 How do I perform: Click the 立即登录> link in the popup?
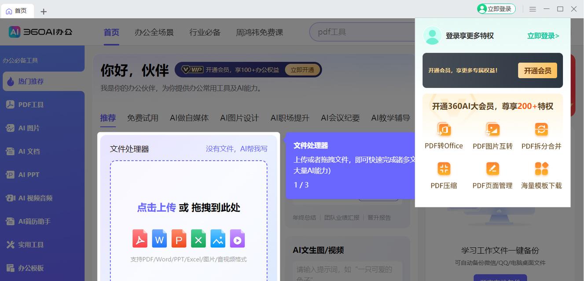544,36
